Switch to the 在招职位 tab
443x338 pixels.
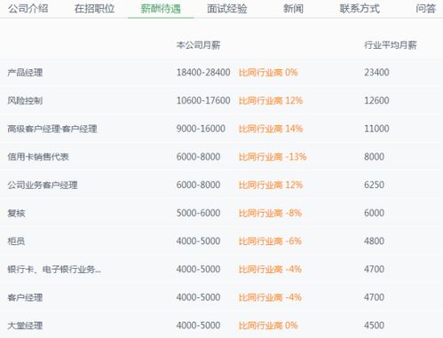pyautogui.click(x=94, y=9)
